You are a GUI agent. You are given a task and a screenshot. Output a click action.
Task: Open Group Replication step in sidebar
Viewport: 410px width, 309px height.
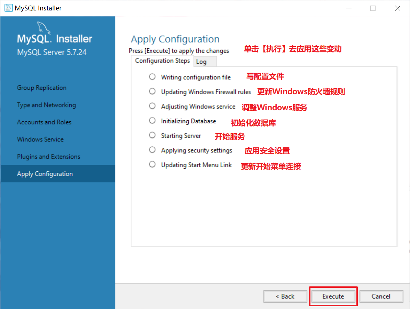pos(42,88)
